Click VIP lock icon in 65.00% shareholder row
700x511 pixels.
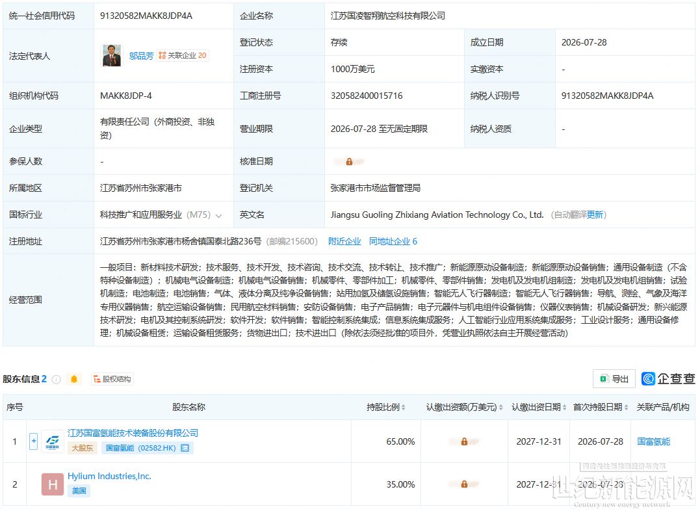(464, 442)
